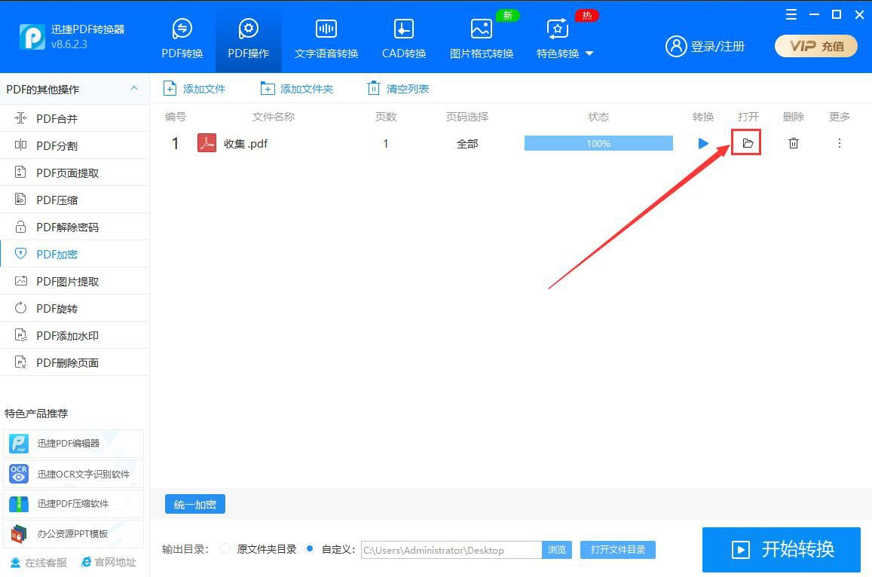The image size is (872, 577).
Task: Open output folder icon for 收集.pdf
Action: 747,143
